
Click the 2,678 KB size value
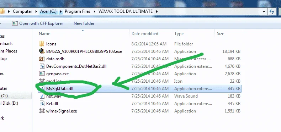pyautogui.click(x=232, y=74)
